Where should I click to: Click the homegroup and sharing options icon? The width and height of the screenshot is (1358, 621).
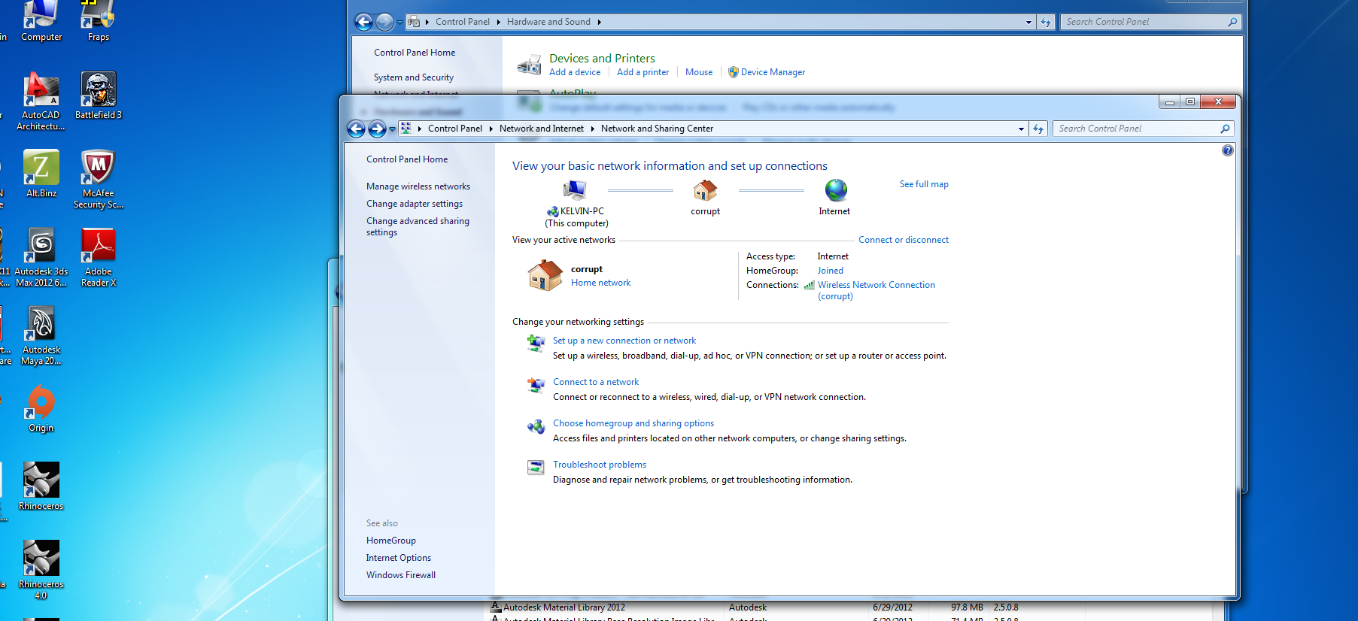coord(536,426)
